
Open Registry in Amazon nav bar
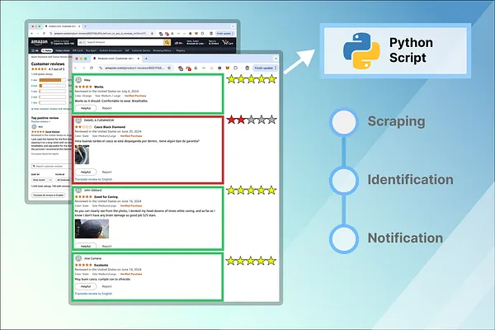coord(181,50)
